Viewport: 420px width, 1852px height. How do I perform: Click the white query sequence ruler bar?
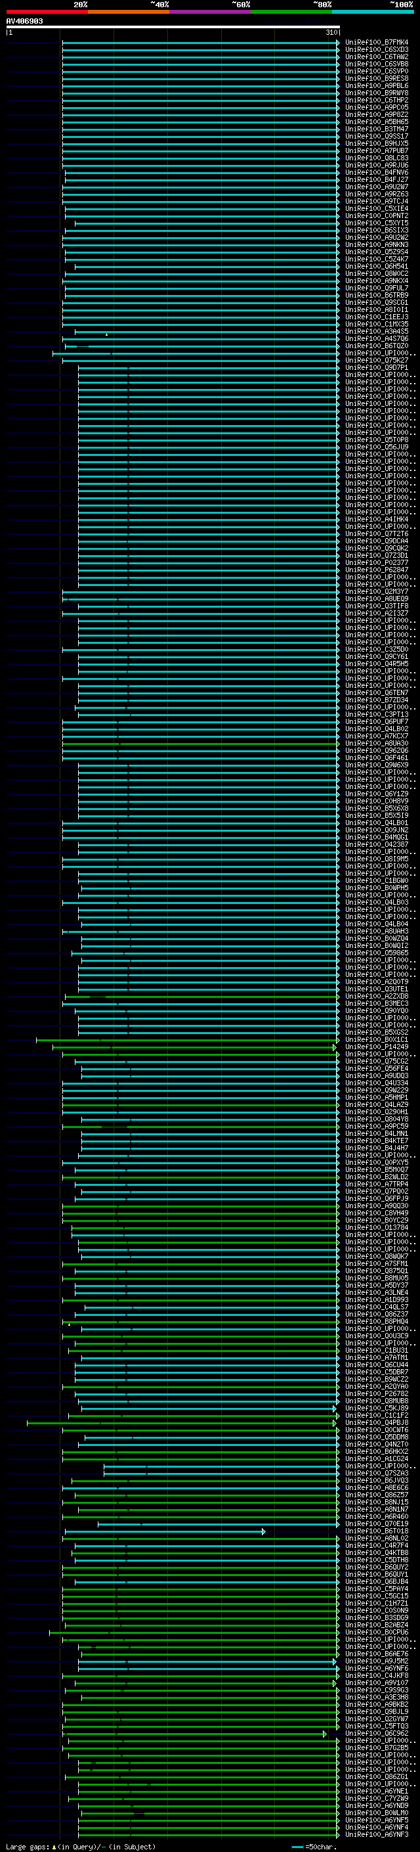[x=173, y=28]
